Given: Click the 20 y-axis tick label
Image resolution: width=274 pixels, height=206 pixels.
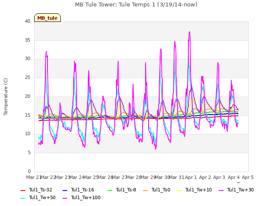Looking at the screenshot, I should pos(27,96).
